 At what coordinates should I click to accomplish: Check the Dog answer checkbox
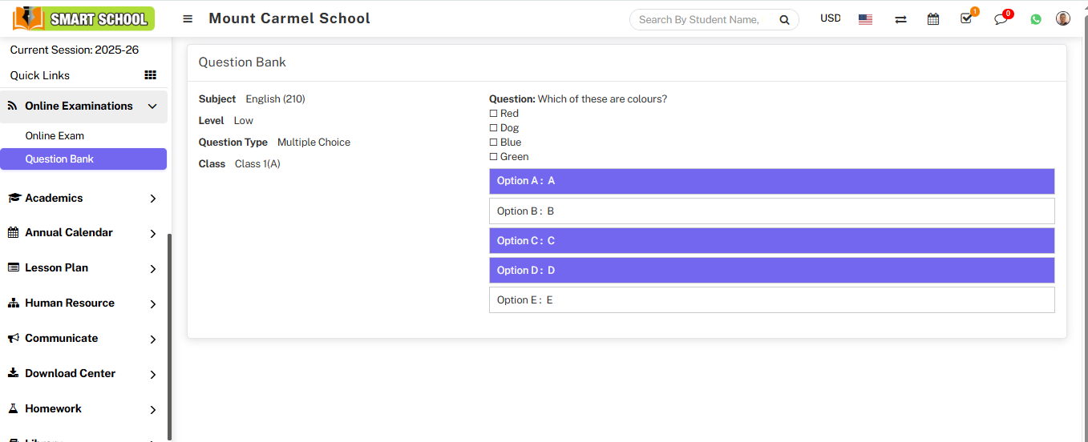[x=494, y=128]
